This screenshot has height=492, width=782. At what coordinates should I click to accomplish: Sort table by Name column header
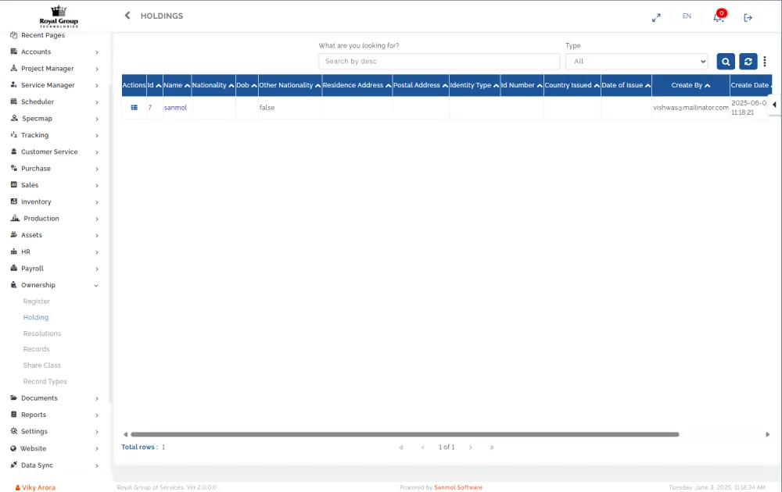click(x=176, y=85)
